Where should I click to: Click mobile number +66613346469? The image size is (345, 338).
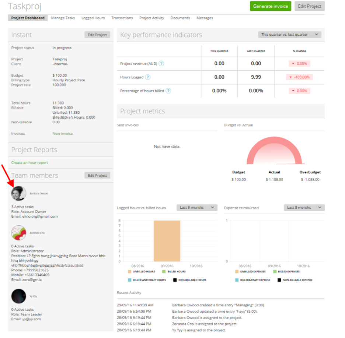(37, 275)
